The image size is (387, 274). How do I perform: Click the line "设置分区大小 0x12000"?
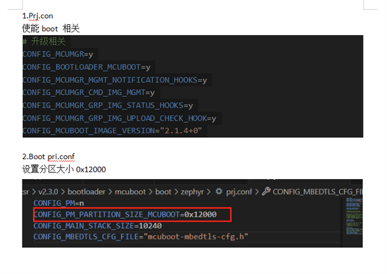coord(64,169)
